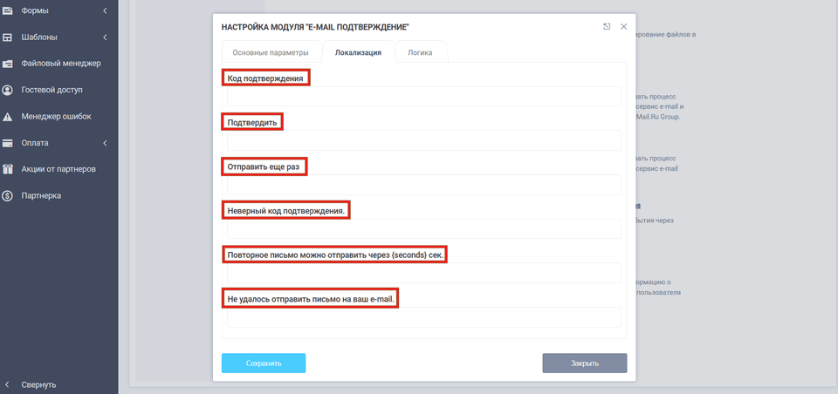Collapse the sidebar with Свернуть
Image resolution: width=838 pixels, height=394 pixels.
pos(39,384)
